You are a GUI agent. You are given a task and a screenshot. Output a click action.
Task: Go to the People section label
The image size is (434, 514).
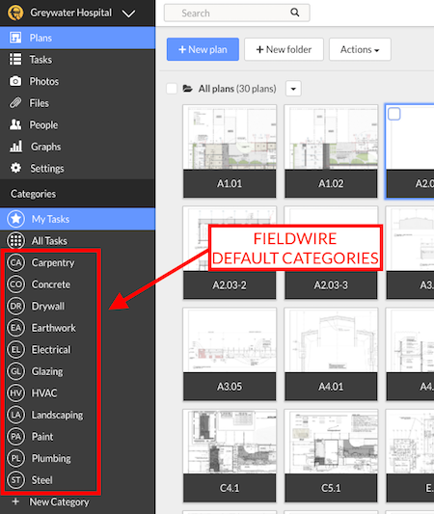click(x=43, y=125)
